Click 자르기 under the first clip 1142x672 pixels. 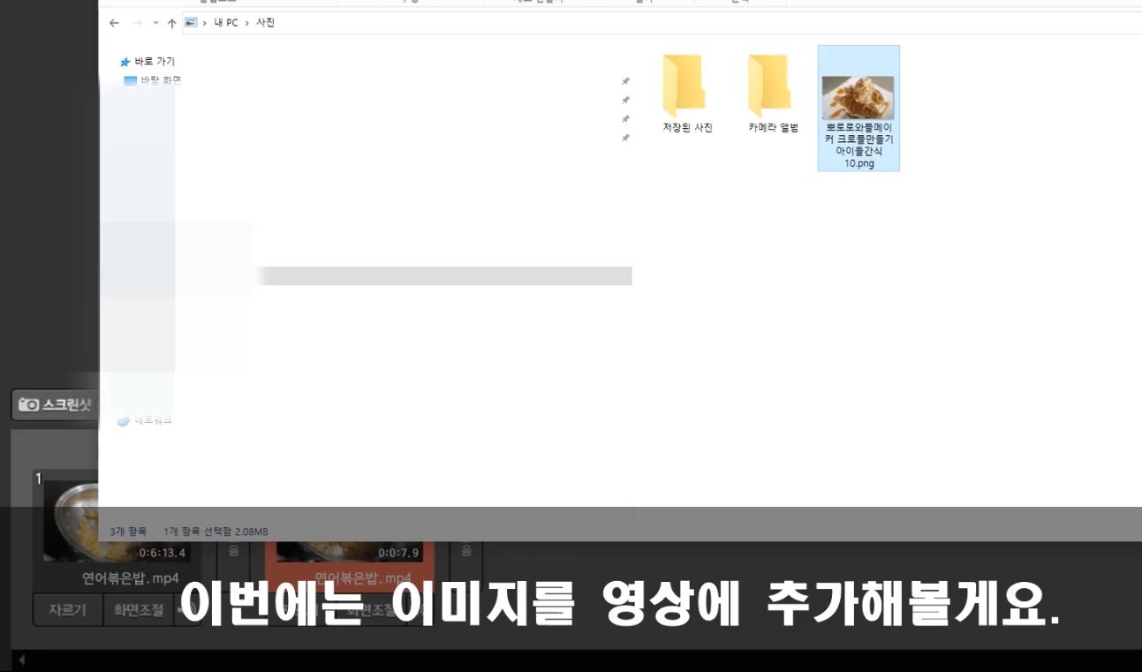click(x=67, y=610)
